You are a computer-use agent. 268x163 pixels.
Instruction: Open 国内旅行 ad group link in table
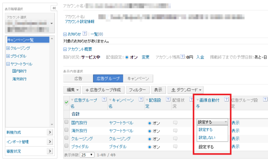click(x=79, y=123)
